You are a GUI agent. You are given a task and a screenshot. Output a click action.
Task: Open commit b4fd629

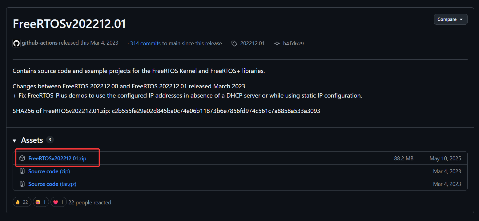tap(293, 43)
